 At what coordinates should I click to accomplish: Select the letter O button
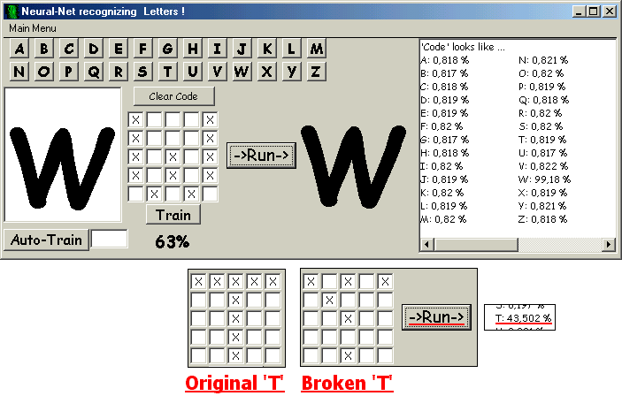[43, 72]
